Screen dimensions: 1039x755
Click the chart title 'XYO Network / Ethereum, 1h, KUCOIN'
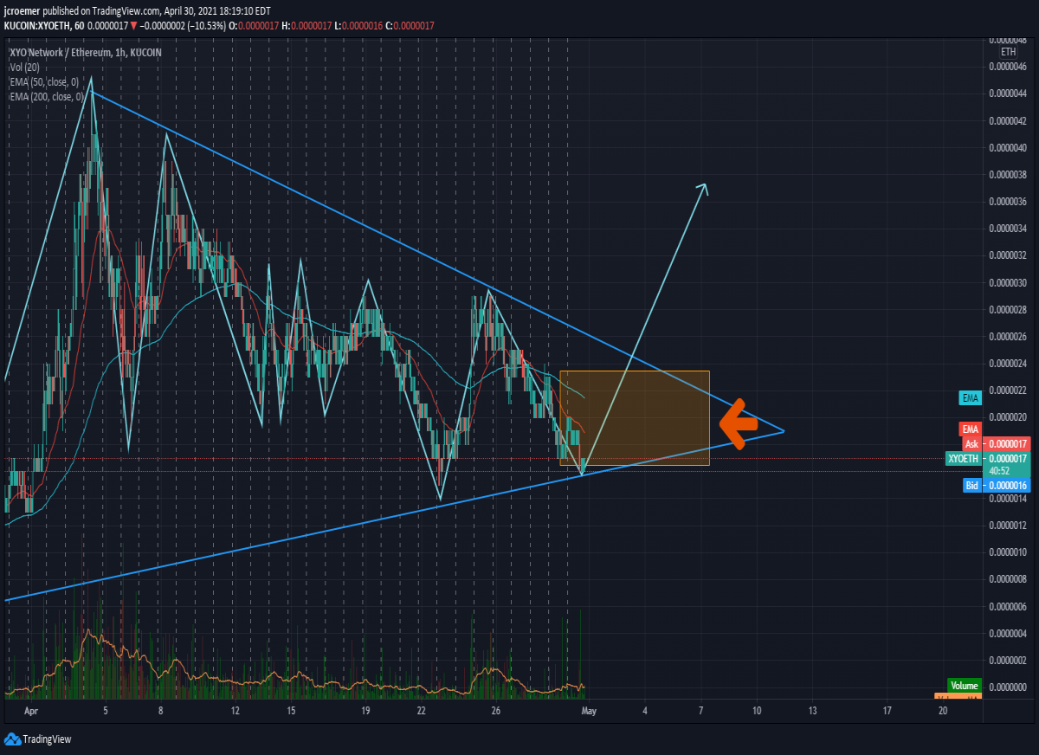point(84,52)
